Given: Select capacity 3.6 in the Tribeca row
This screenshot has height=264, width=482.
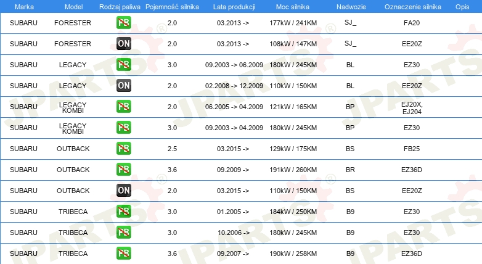Looking at the screenshot, I should pyautogui.click(x=172, y=254).
